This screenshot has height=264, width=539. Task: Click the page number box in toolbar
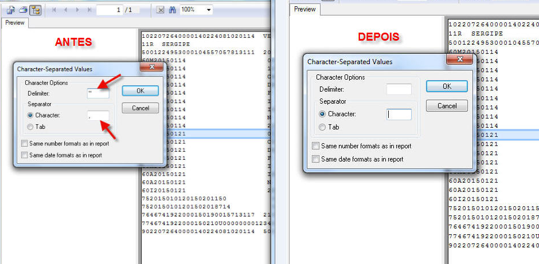(x=117, y=10)
